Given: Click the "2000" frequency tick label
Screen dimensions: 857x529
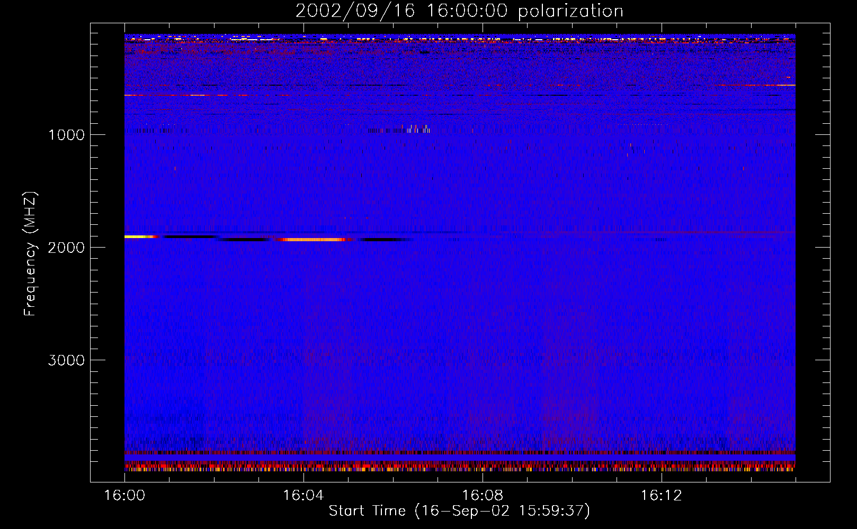Looking at the screenshot, I should tap(66, 248).
